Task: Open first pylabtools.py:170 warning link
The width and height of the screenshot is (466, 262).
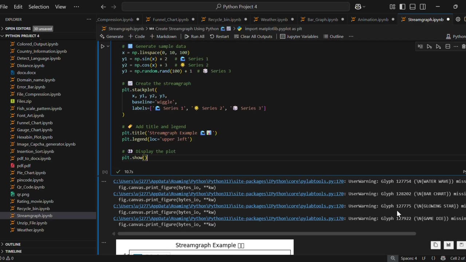Action: point(228,181)
